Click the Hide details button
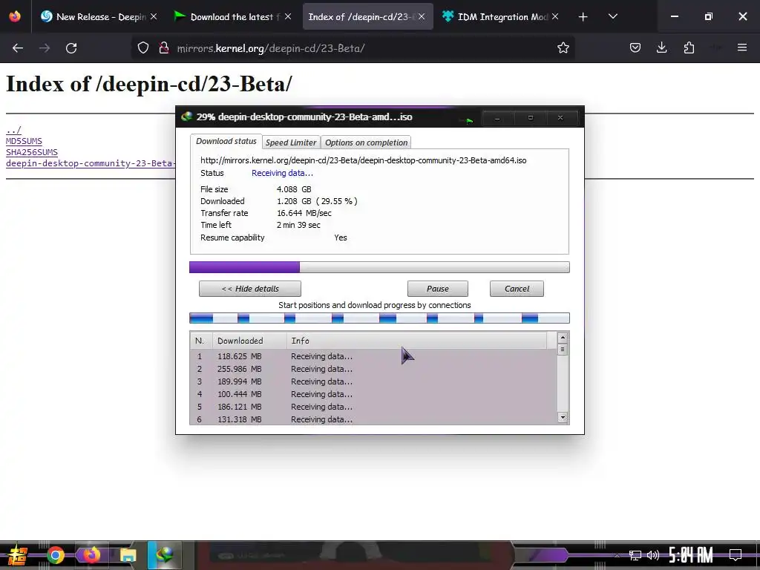 [250, 289]
